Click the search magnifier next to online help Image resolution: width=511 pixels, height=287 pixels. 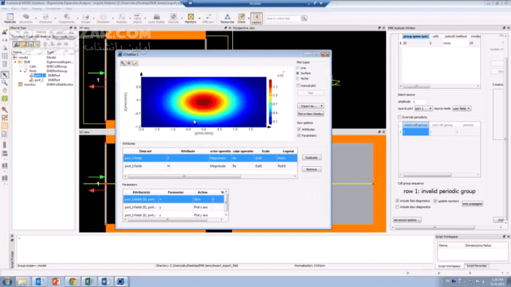pyautogui.click(x=304, y=18)
